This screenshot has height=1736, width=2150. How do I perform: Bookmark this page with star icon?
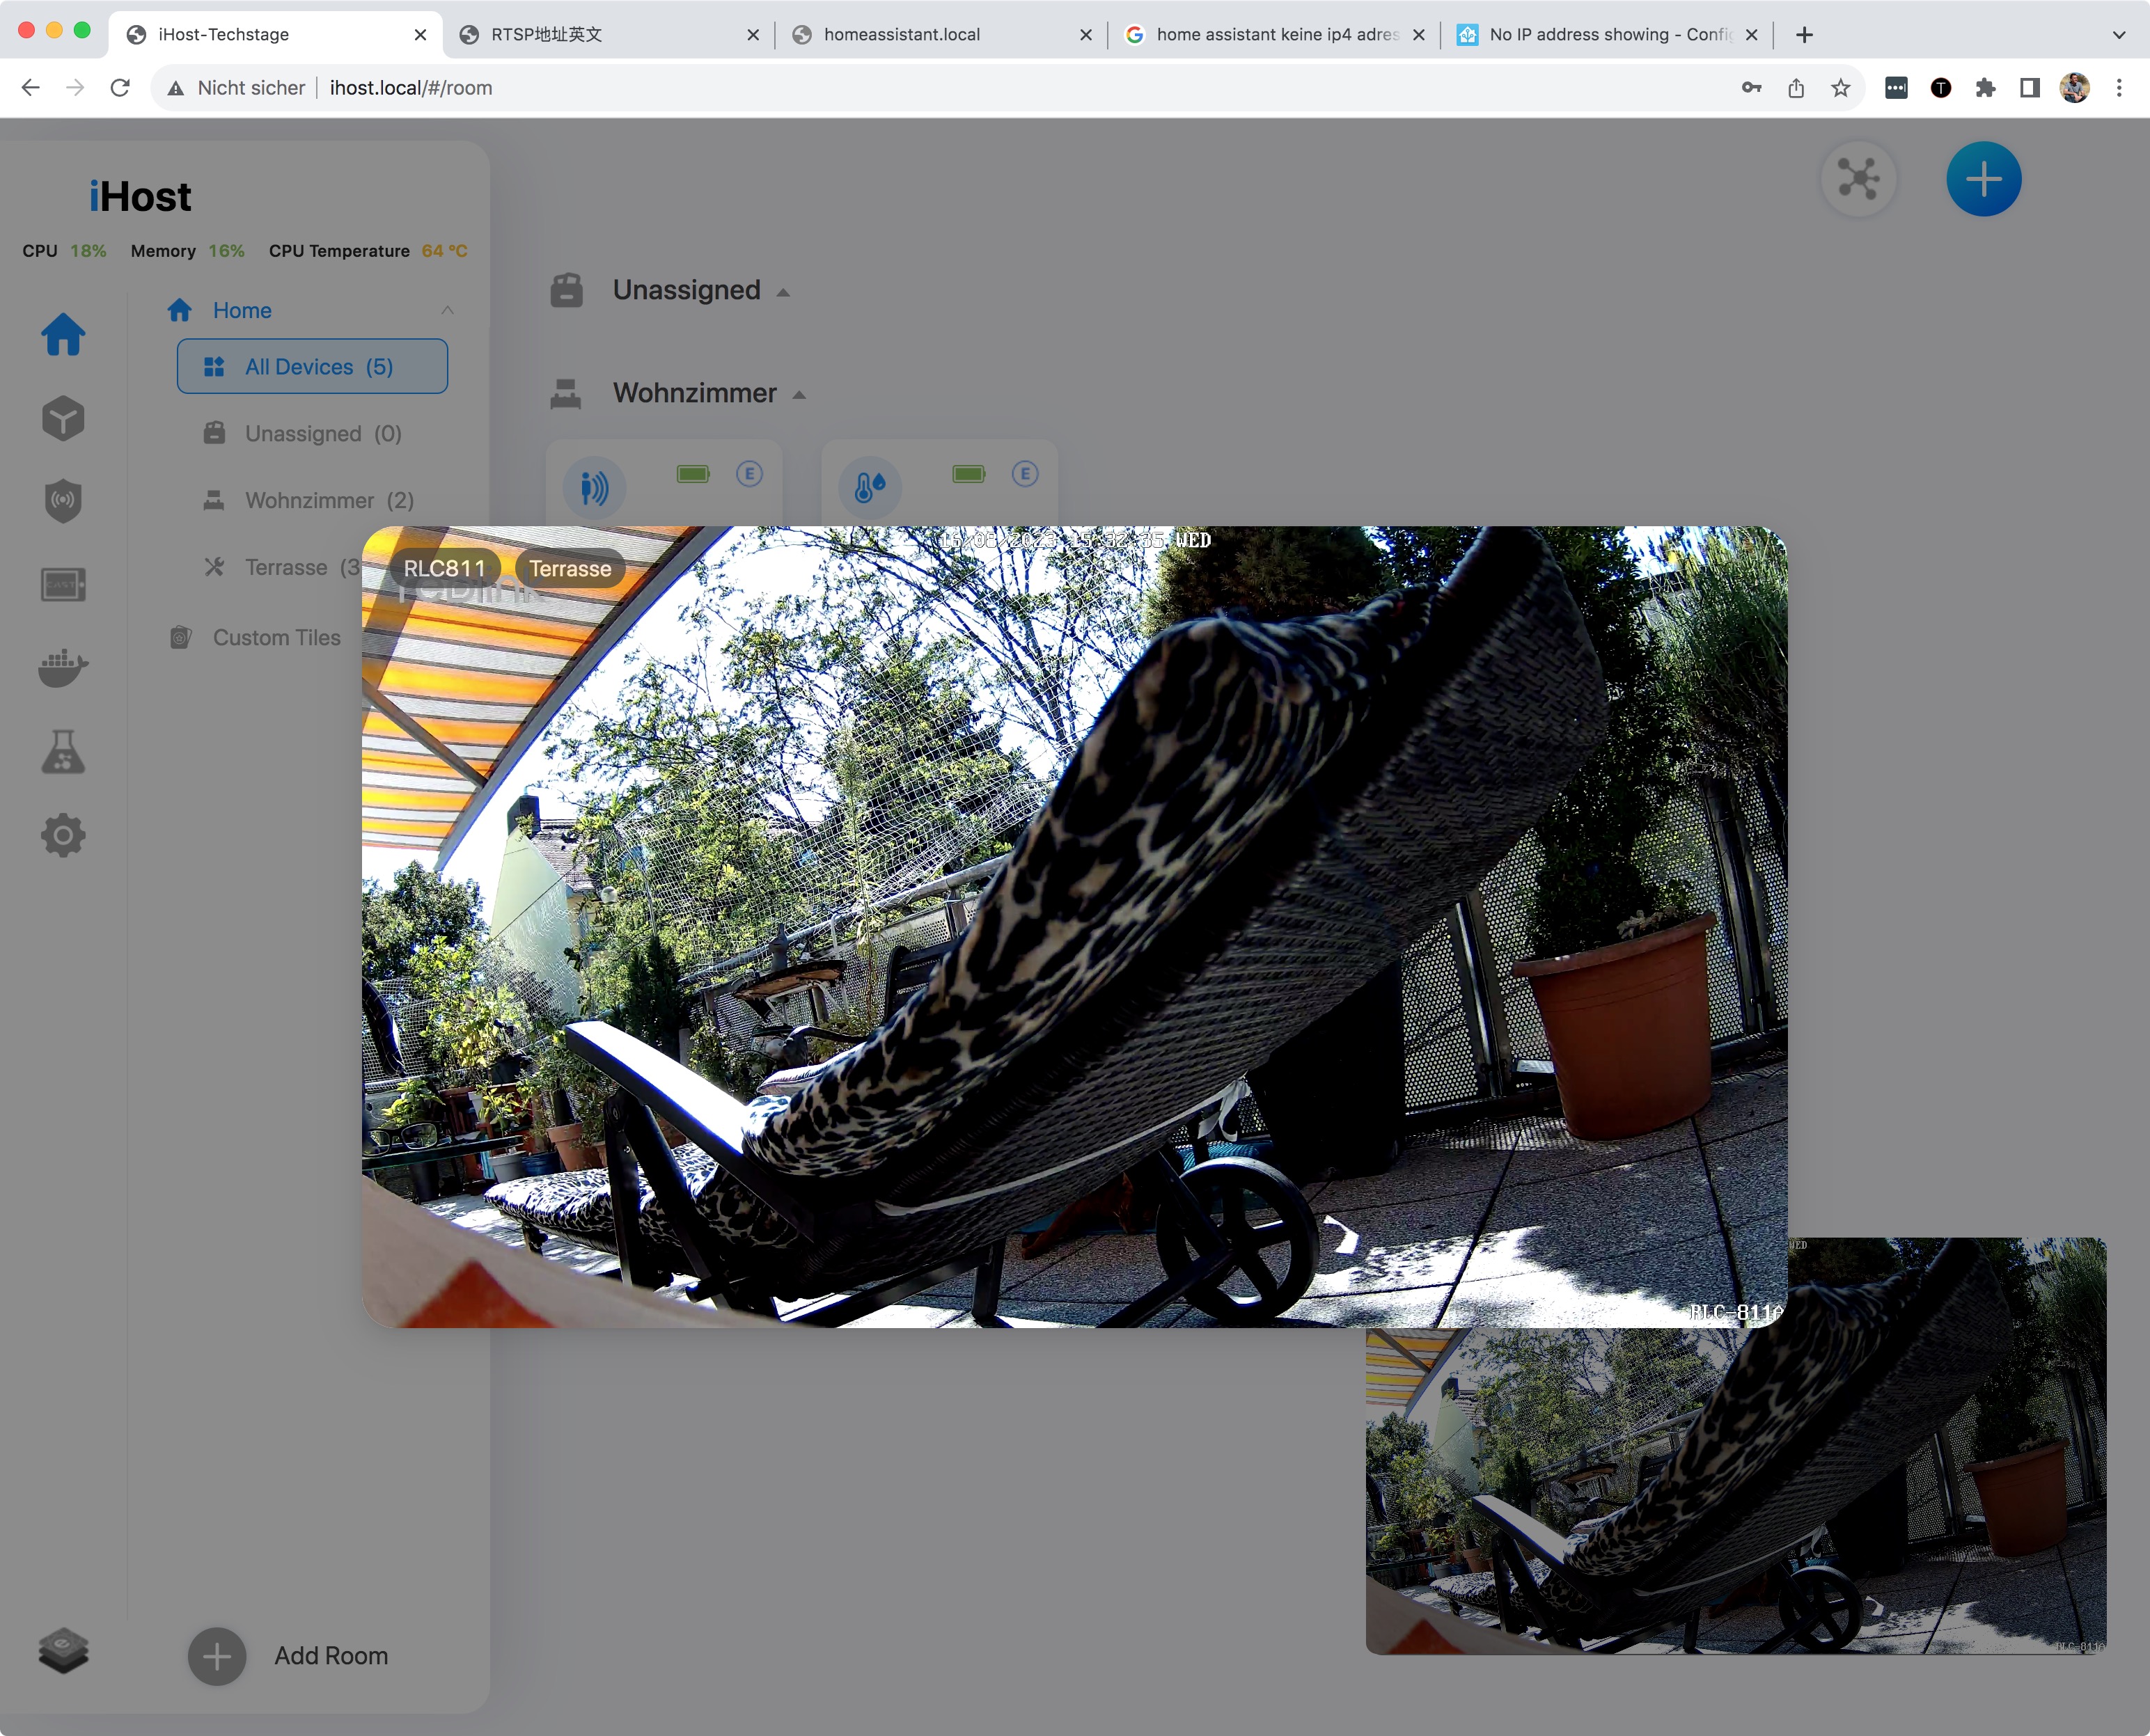click(x=1840, y=88)
